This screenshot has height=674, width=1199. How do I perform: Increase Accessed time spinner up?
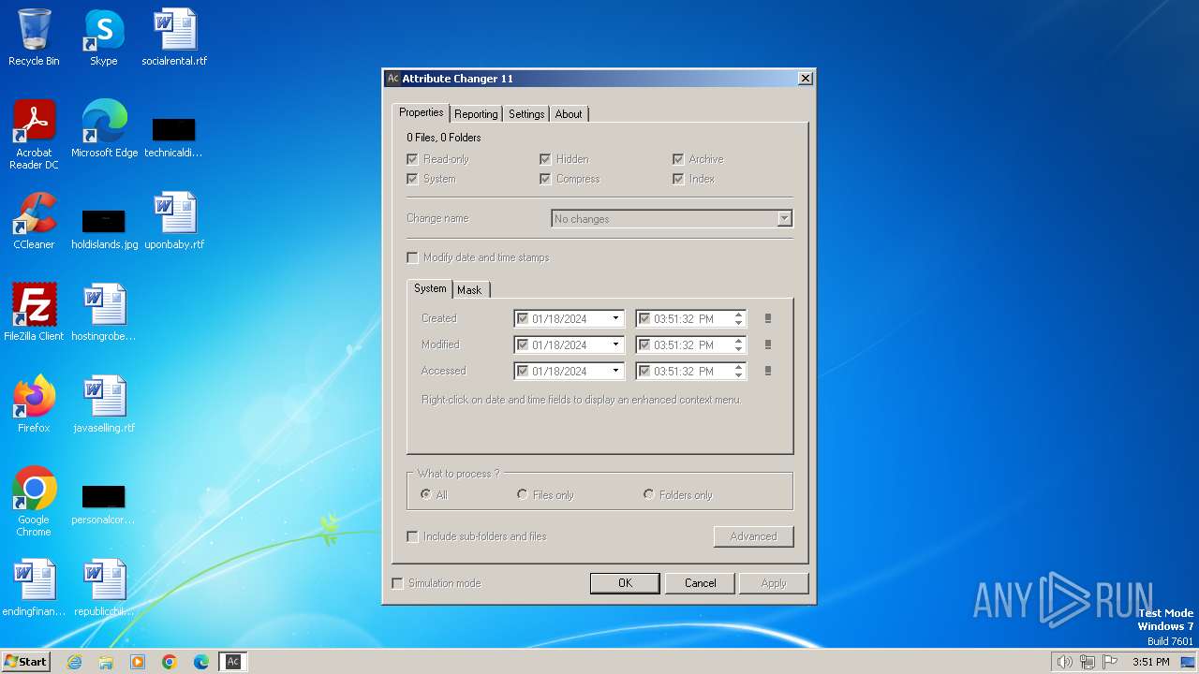[738, 367]
